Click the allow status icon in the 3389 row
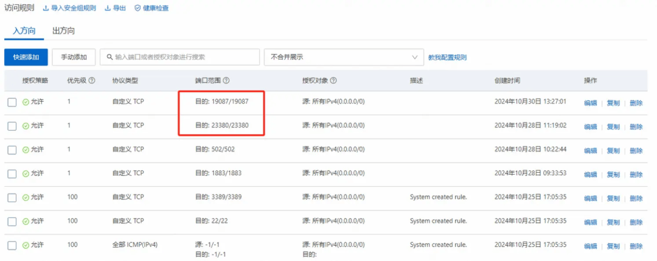Image resolution: width=657 pixels, height=261 pixels. (26, 197)
